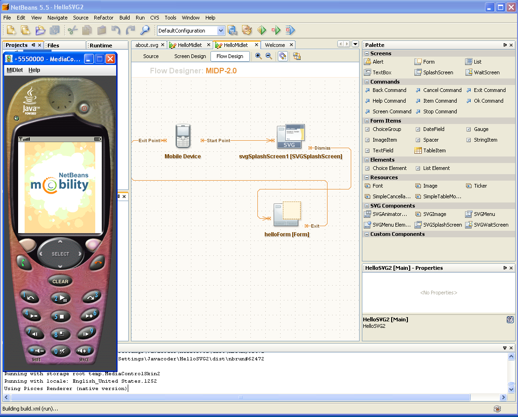Click the help icon in the Properties panel

510,319
